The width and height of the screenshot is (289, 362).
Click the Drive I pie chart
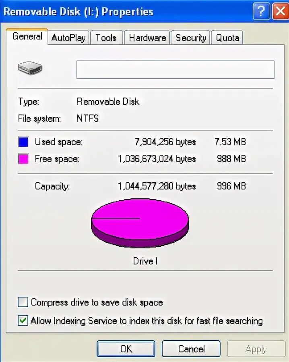[x=140, y=223]
